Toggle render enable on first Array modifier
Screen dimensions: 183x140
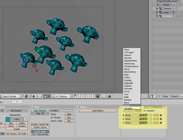click(141, 115)
